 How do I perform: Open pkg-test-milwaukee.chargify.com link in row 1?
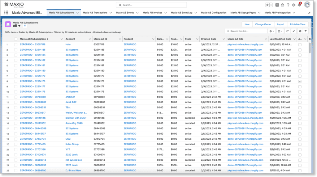(245, 44)
